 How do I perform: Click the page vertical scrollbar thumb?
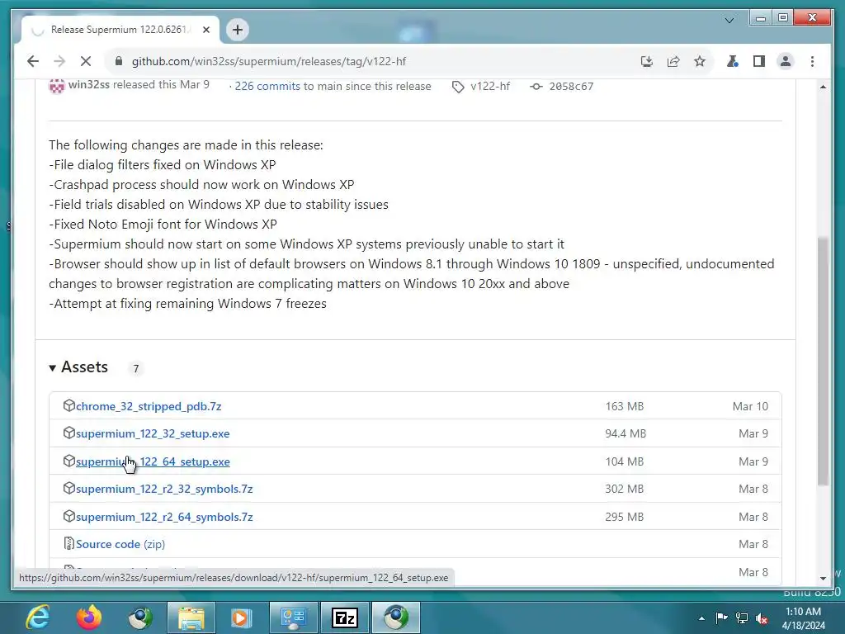[823, 362]
